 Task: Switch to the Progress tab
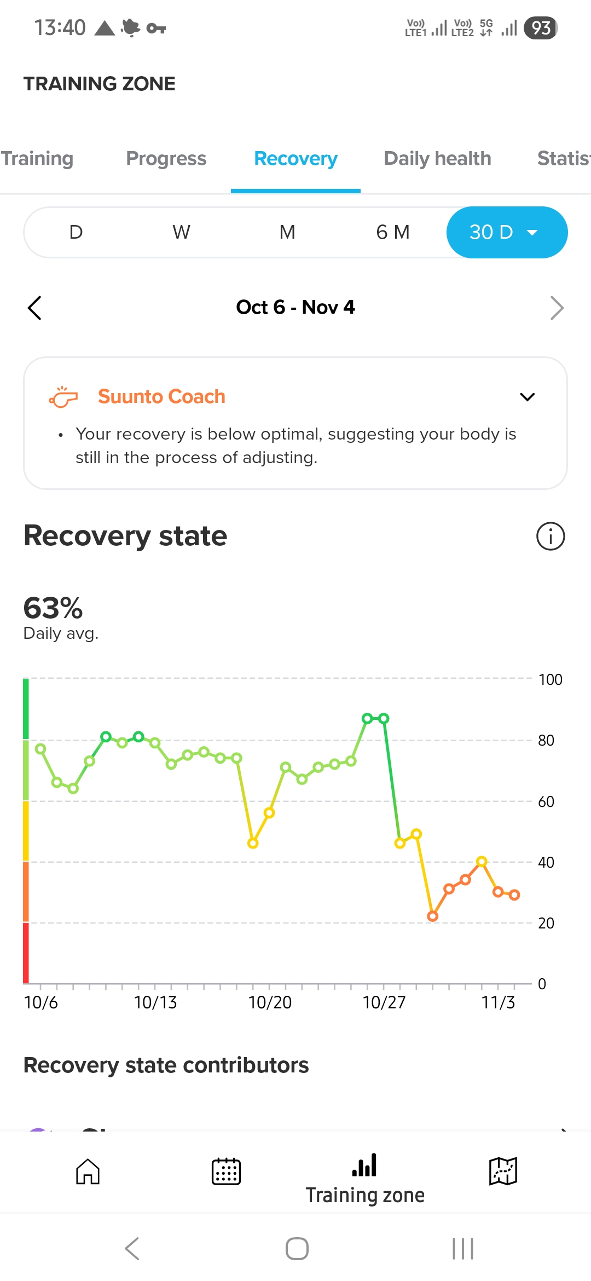(x=166, y=158)
